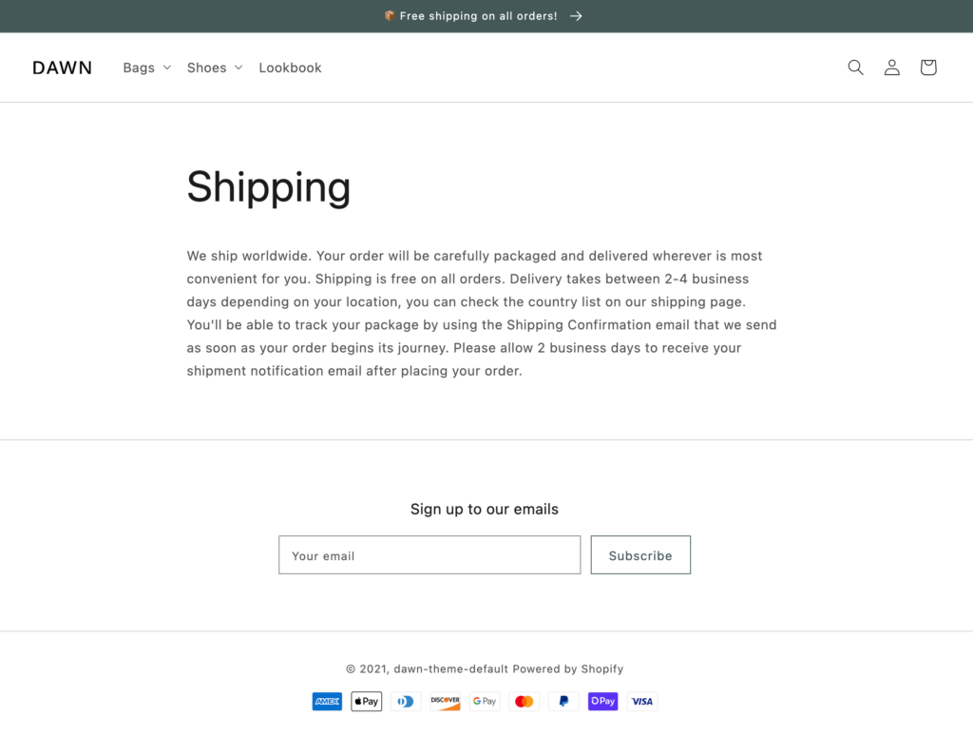The width and height of the screenshot is (973, 736).
Task: Click the American Express payment icon
Action: (327, 701)
